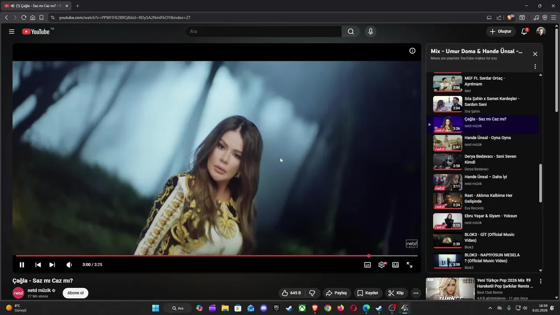Seek using the red video progress bar

click(x=217, y=256)
